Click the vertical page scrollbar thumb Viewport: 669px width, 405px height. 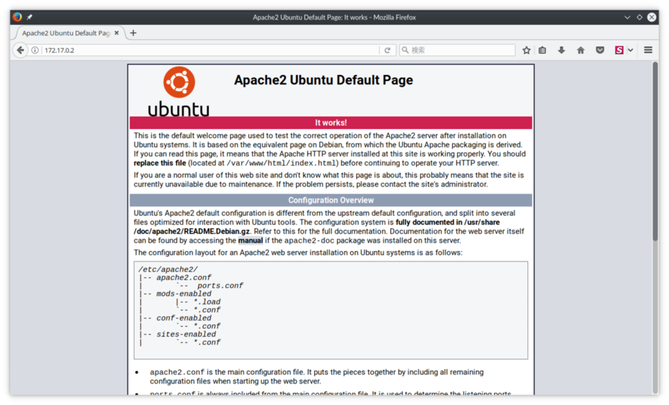pos(655,151)
